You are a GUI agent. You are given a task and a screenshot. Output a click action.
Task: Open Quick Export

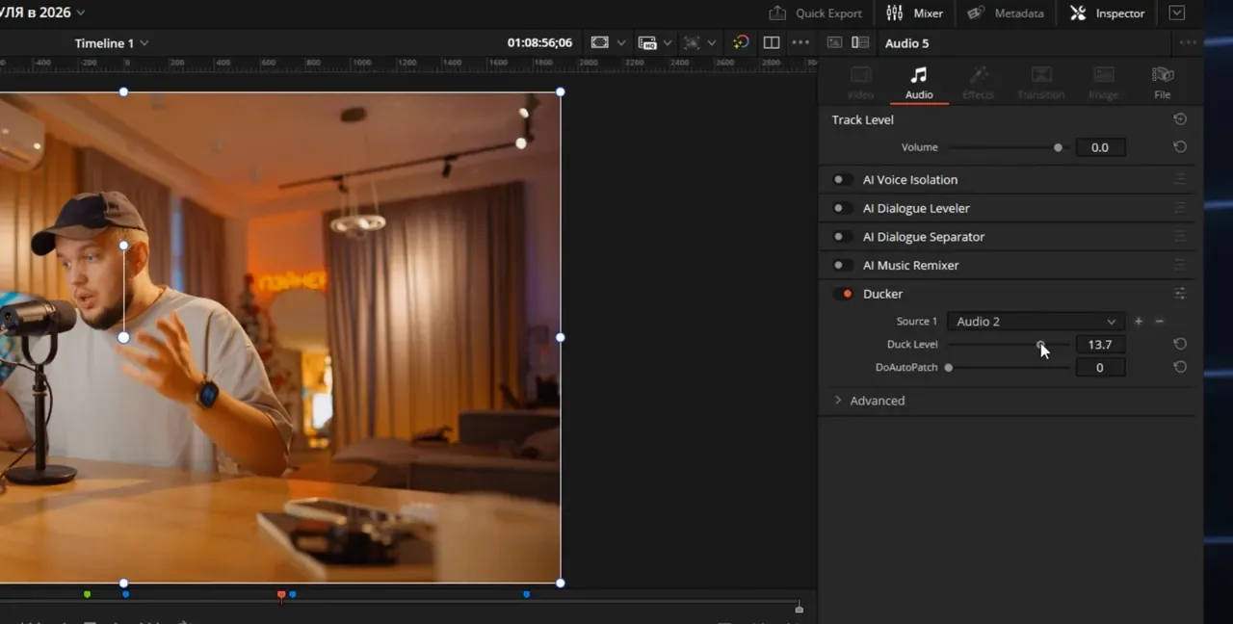click(814, 13)
